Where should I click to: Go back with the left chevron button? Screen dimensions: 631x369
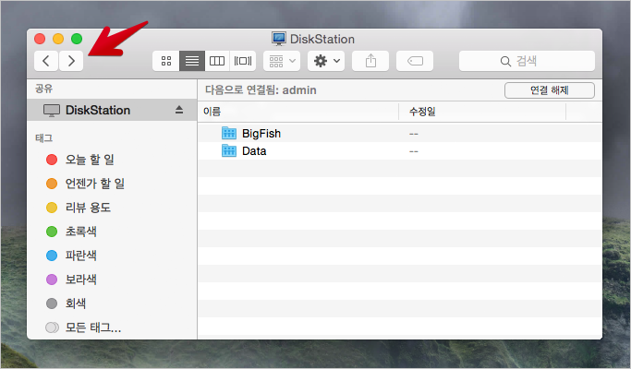46,61
